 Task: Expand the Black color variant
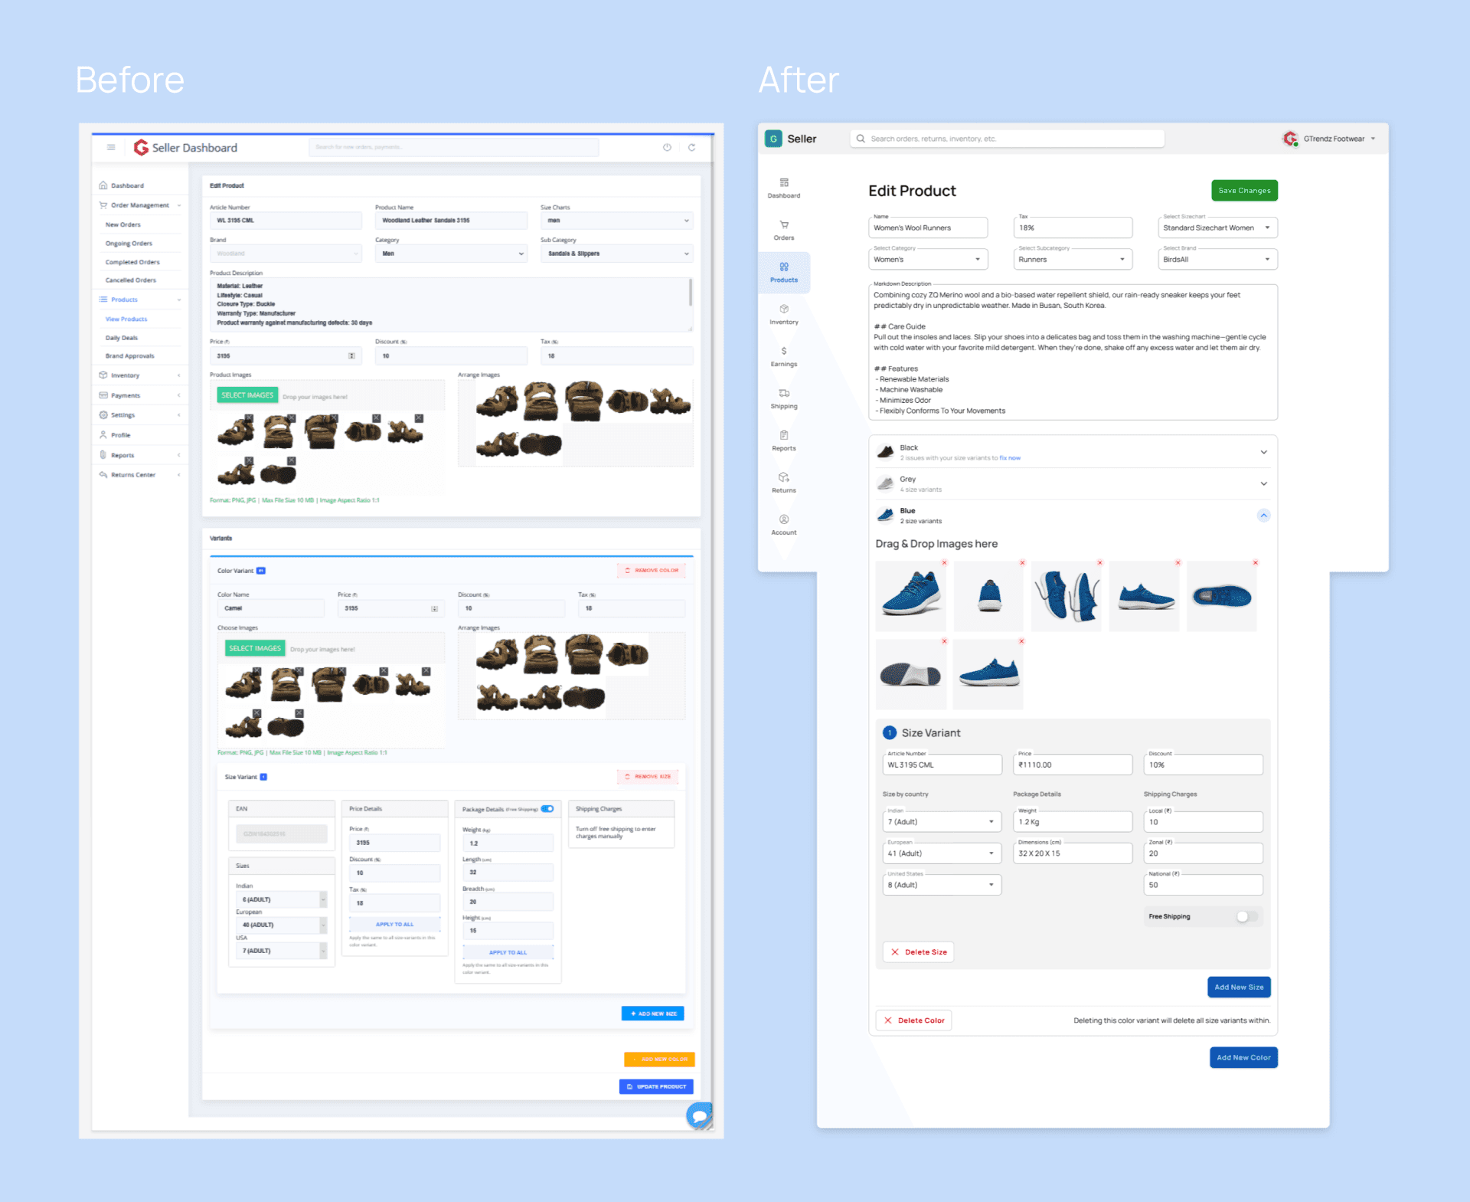coord(1263,452)
